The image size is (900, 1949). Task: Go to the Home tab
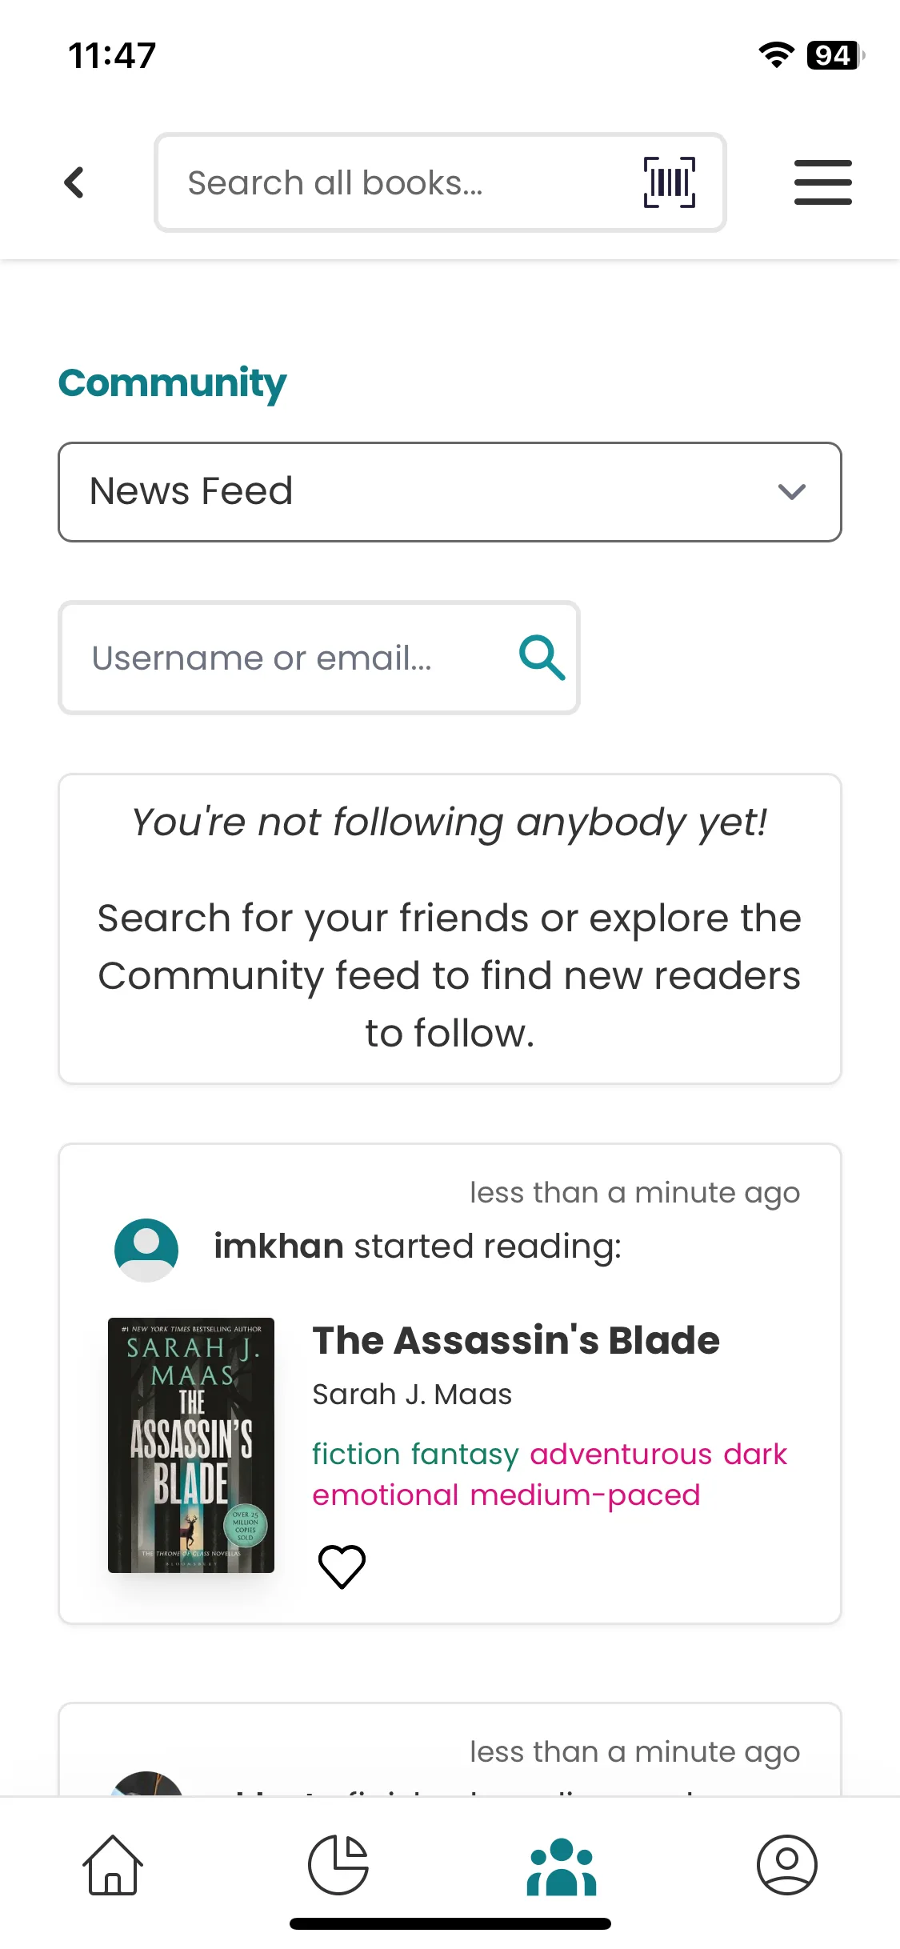click(113, 1864)
